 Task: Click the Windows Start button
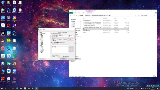[x=2, y=88]
